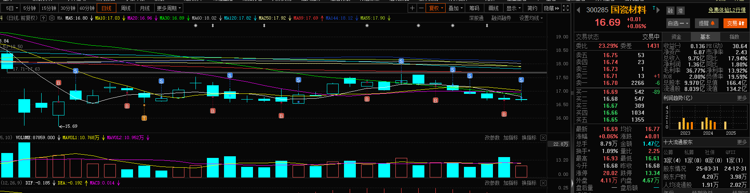Zoom in chart with plus icon
750x193 pixels.
click(413, 8)
